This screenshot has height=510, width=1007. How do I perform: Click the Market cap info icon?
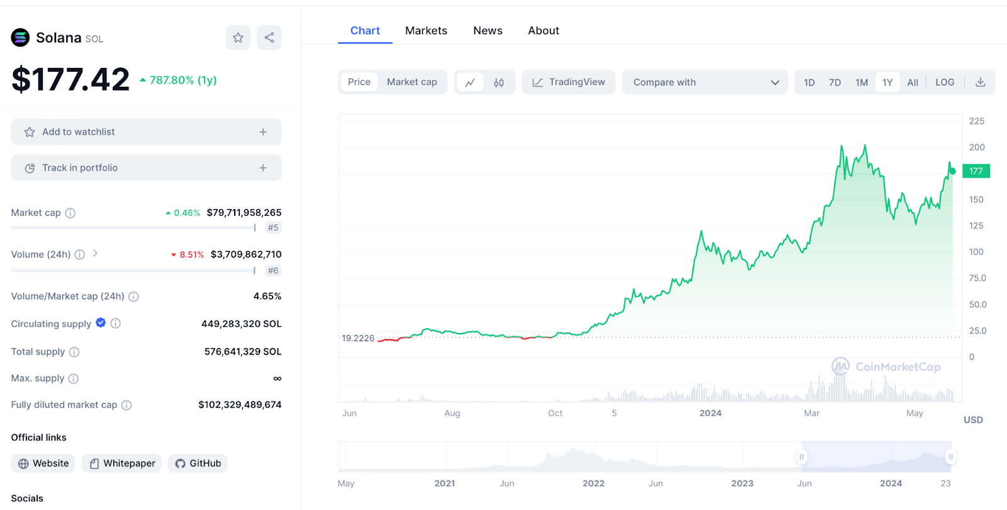[70, 213]
